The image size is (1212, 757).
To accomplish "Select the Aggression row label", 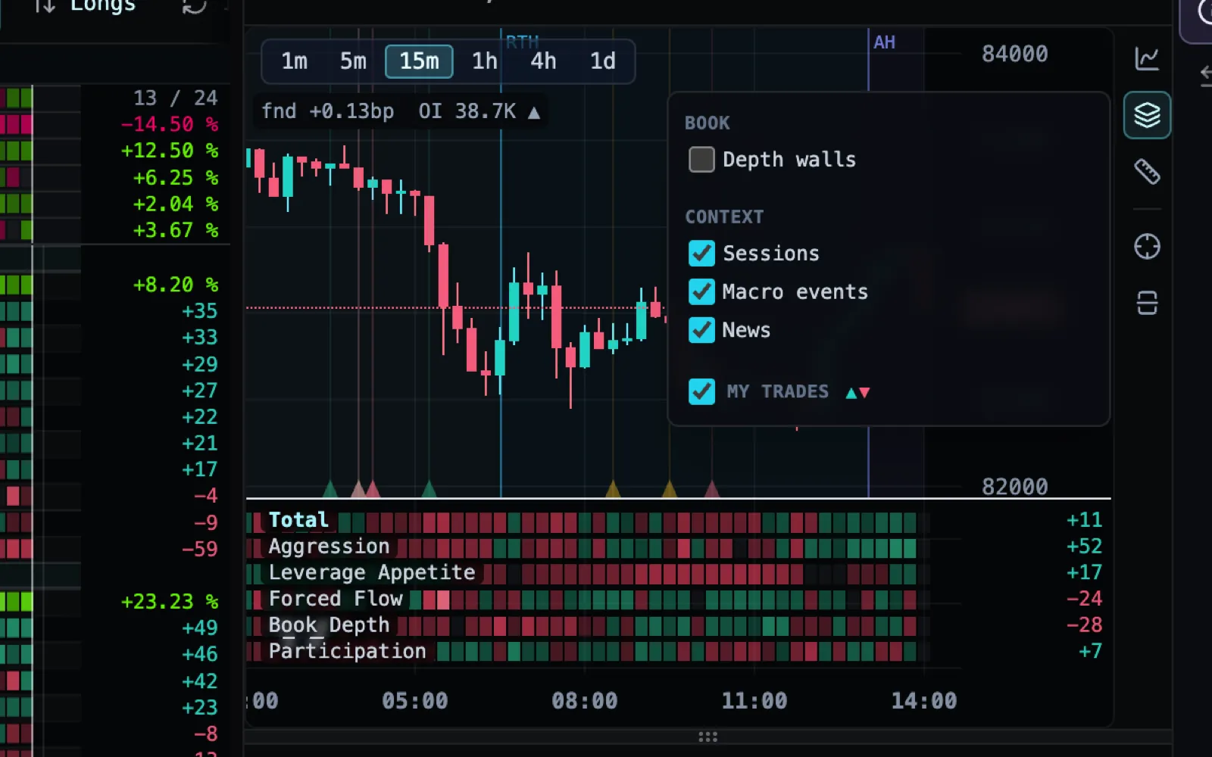I will tap(329, 547).
